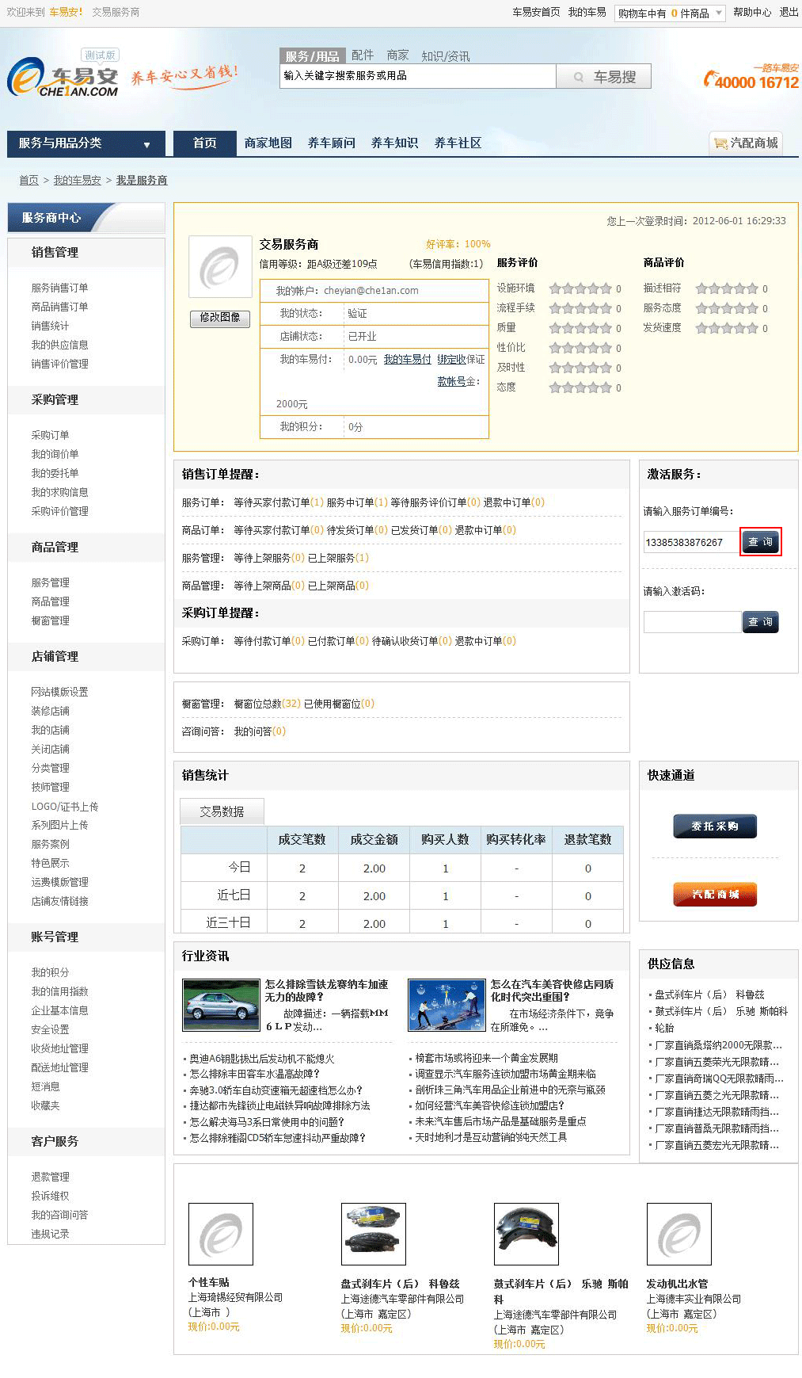
Task: Click the 车易搜 search button
Action: click(604, 77)
